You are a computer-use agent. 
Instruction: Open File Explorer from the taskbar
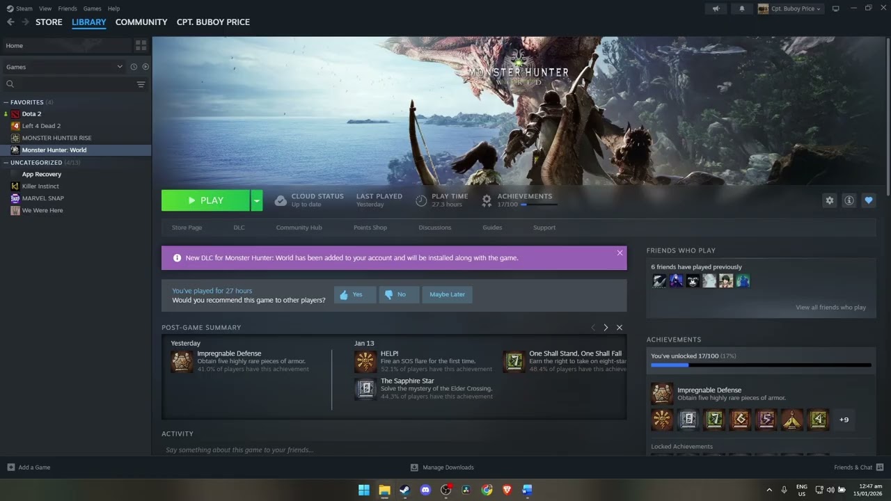384,490
